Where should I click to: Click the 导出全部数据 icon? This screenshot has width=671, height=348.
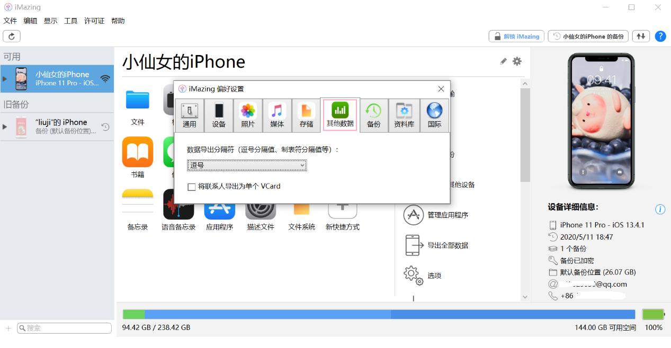pyautogui.click(x=414, y=245)
